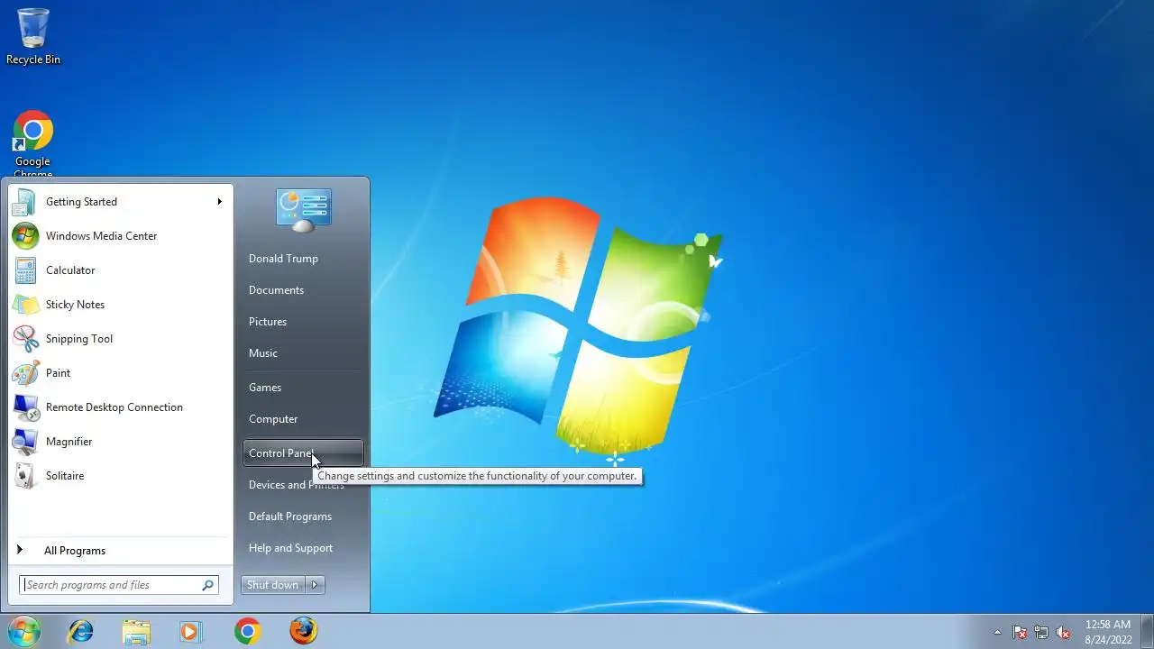Viewport: 1154px width, 649px height.
Task: Open Music from the Start menu
Action: [263, 353]
